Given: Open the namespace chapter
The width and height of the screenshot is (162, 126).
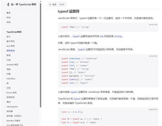Looking at the screenshot, I should 12,107.
